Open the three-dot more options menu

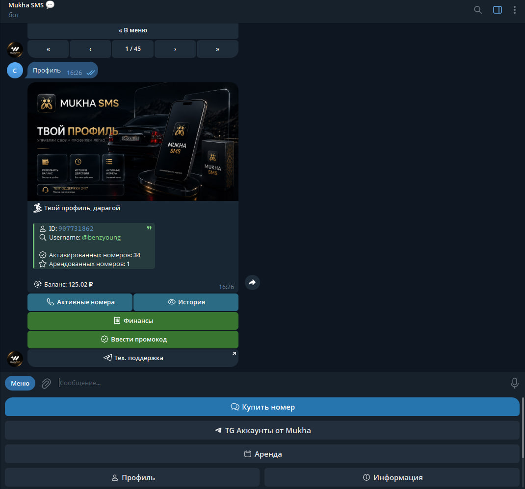point(514,10)
